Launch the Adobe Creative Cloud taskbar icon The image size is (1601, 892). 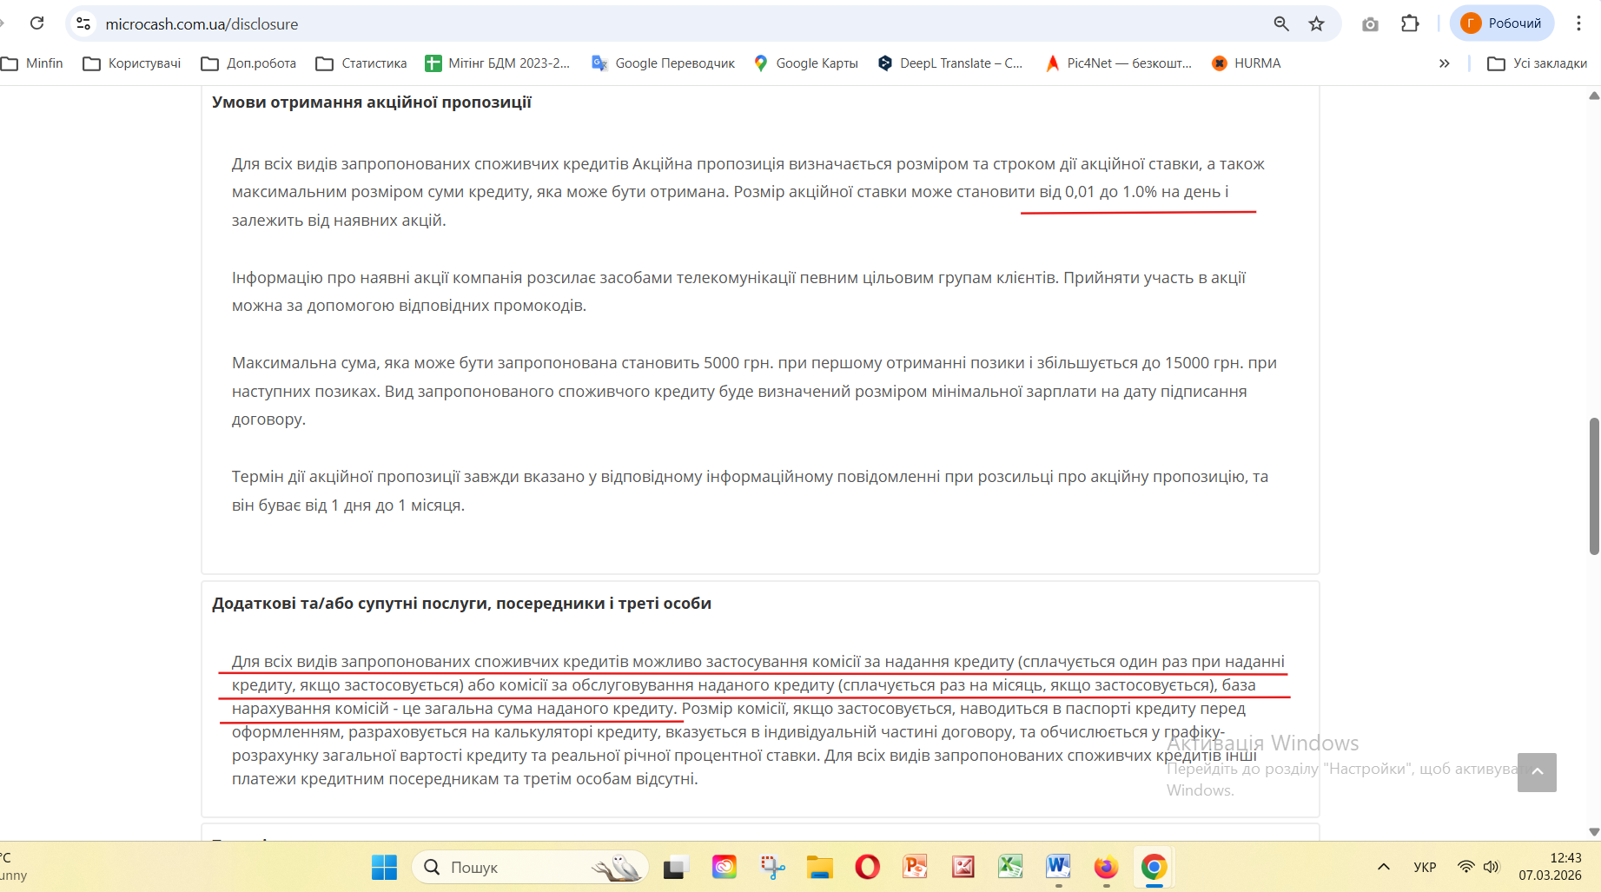pos(724,867)
